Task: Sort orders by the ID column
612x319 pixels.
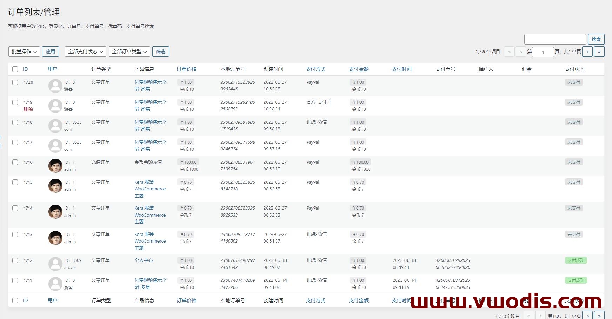Action: click(x=25, y=69)
